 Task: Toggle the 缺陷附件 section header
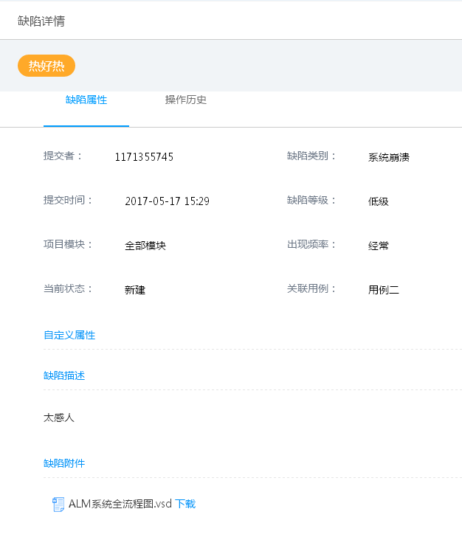(64, 463)
